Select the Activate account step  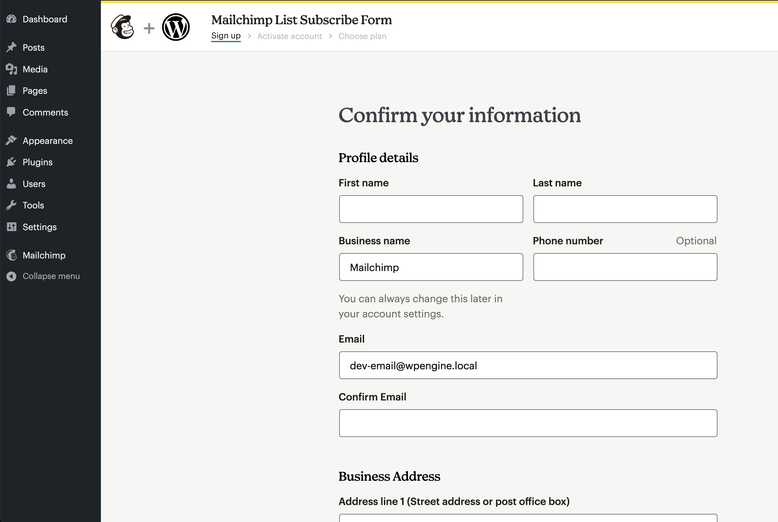tap(289, 36)
